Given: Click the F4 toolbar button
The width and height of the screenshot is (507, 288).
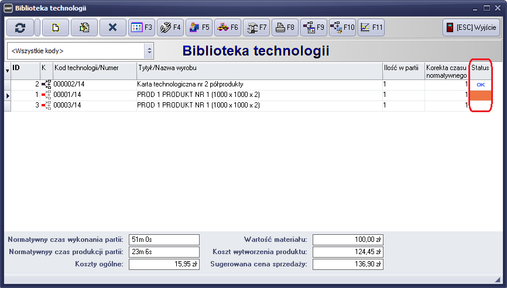Looking at the screenshot, I should coord(170,27).
